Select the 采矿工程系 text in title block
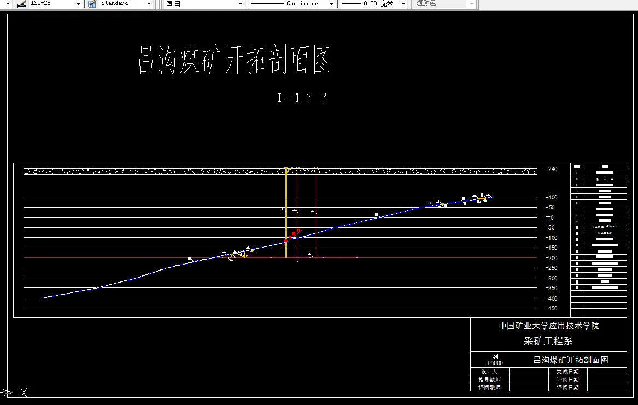Screen dimensions: 638x405 548,341
